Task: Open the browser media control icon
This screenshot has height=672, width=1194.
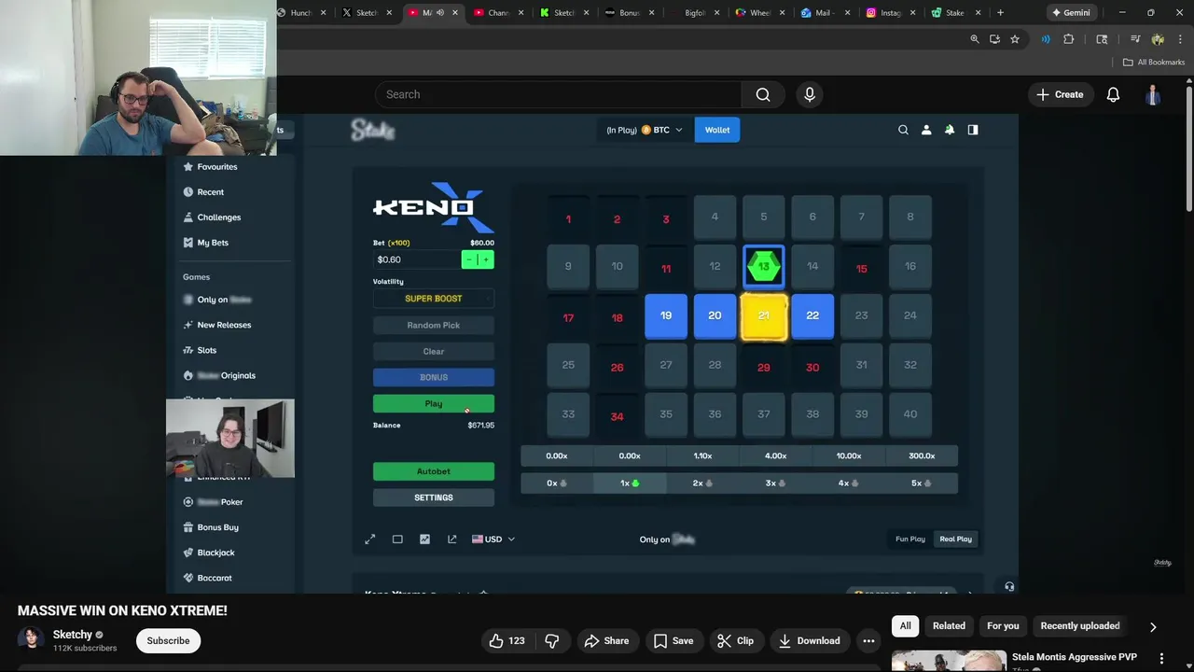Action: 1135,39
